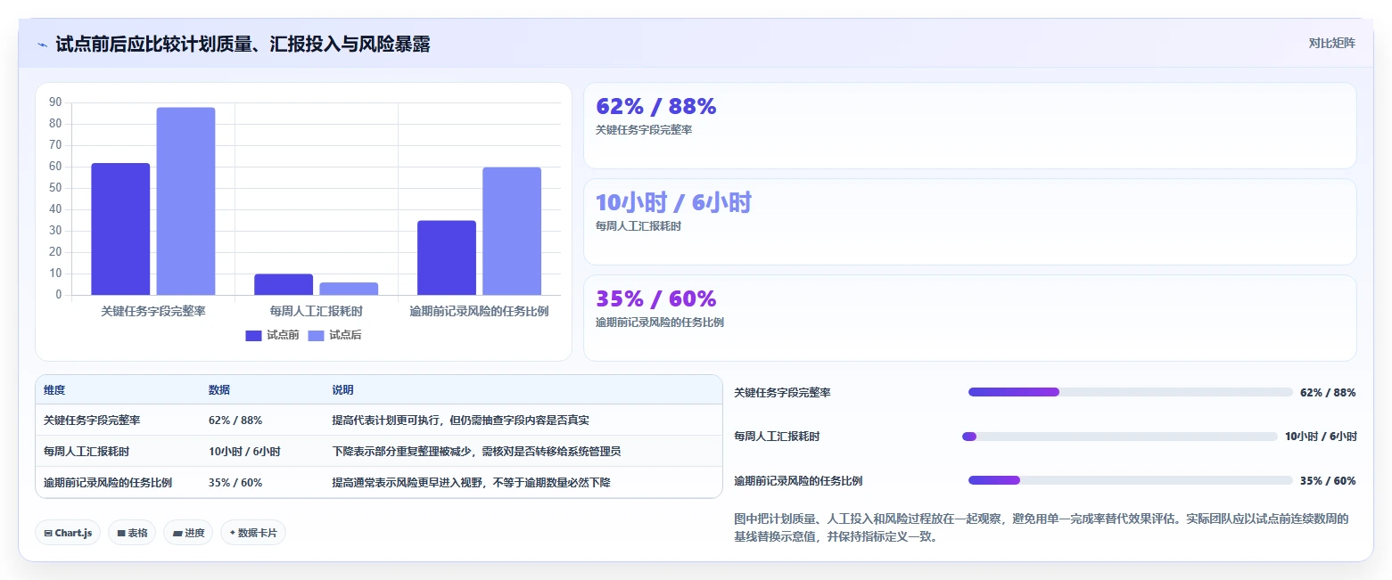1392x580 pixels.
Task: Click the 逾期前记录风险的任务比例 progress bar
Action: point(1130,481)
